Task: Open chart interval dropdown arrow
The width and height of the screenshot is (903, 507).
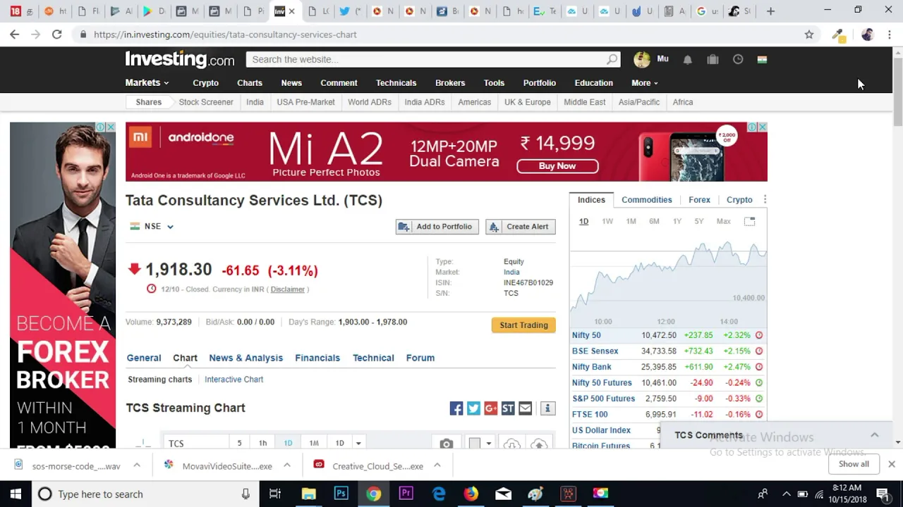Action: [x=358, y=444]
